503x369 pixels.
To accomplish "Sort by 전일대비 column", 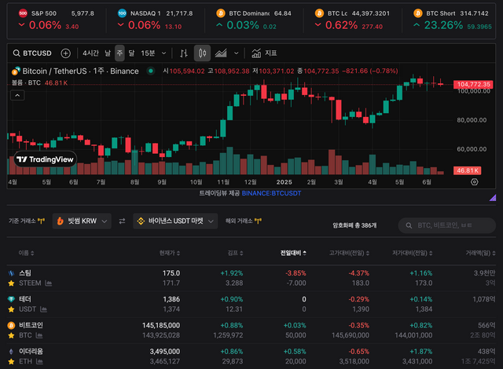I will point(293,253).
